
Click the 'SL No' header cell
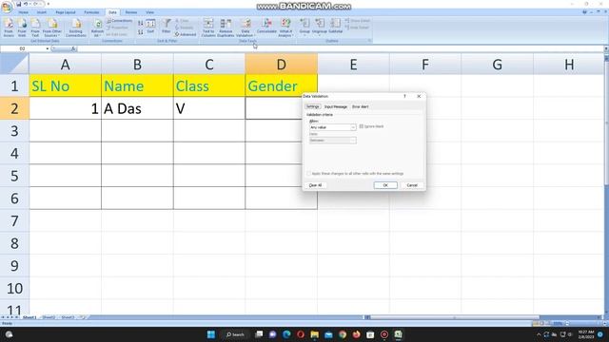(66, 86)
